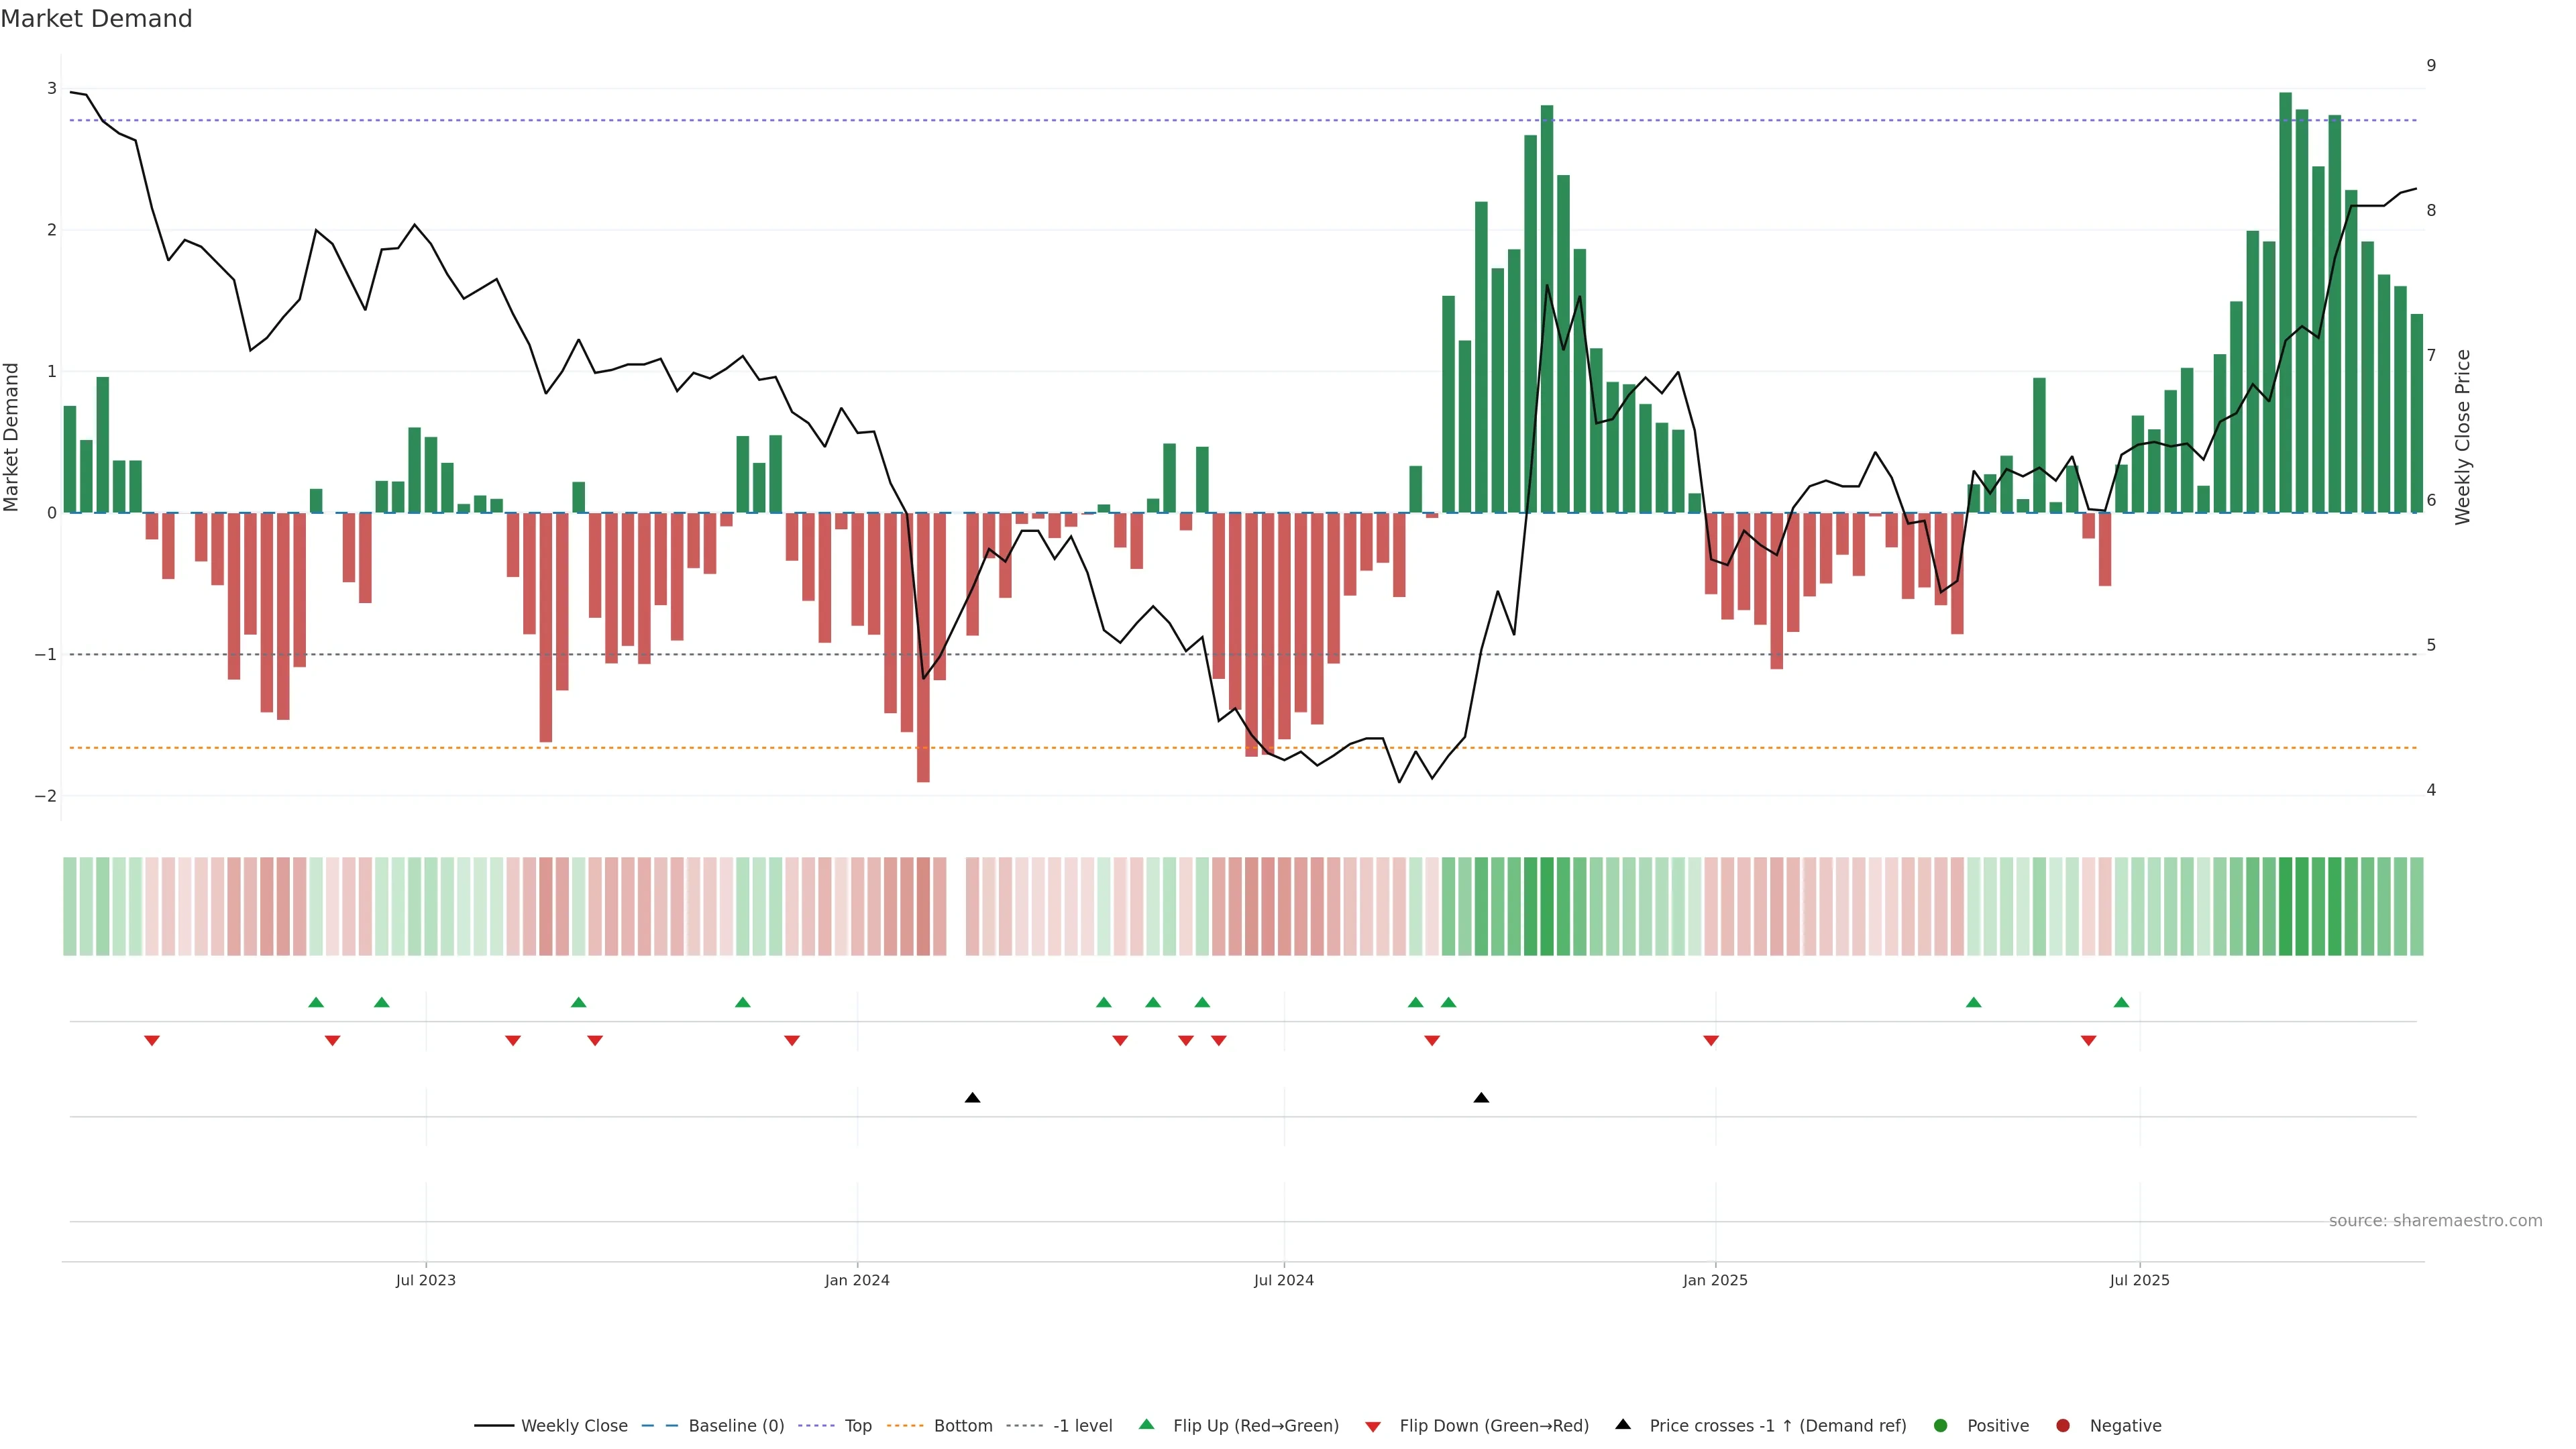Click the dark red Negative legend circle
Image resolution: width=2576 pixels, height=1449 pixels.
[x=2063, y=1425]
